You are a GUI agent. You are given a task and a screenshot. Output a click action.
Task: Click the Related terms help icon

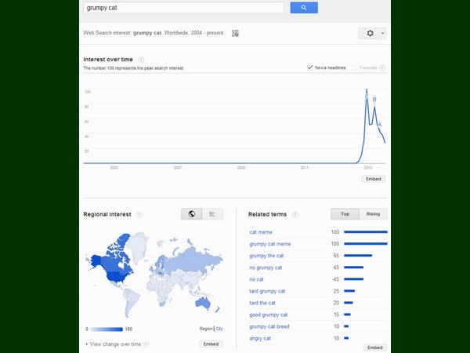click(x=294, y=213)
